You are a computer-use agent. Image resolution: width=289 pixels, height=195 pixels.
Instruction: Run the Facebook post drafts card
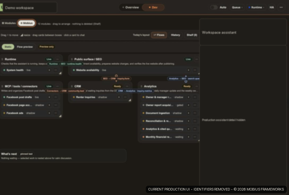coord(49,97)
